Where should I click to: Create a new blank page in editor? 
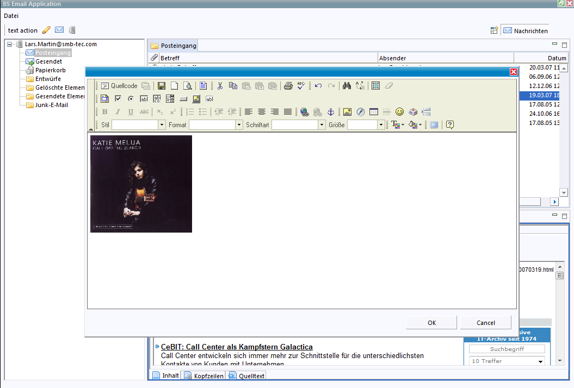[x=174, y=86]
